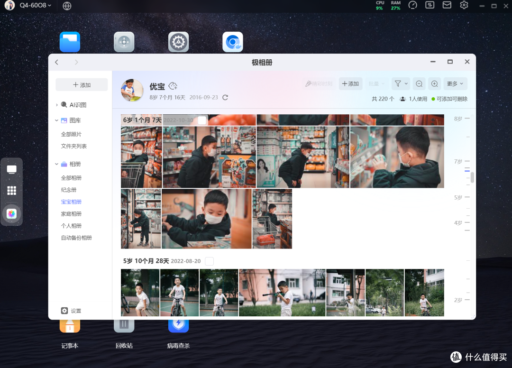Go back with the left arrow
512x368 pixels.
pyautogui.click(x=57, y=62)
